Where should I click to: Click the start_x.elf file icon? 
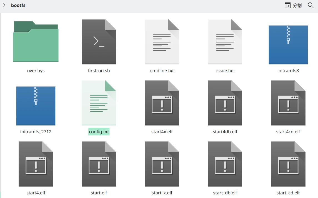pyautogui.click(x=162, y=164)
